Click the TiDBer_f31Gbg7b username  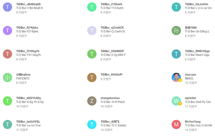coord(28,51)
